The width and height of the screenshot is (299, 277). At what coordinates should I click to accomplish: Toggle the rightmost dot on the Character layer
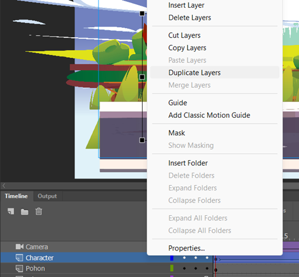[x=207, y=258]
